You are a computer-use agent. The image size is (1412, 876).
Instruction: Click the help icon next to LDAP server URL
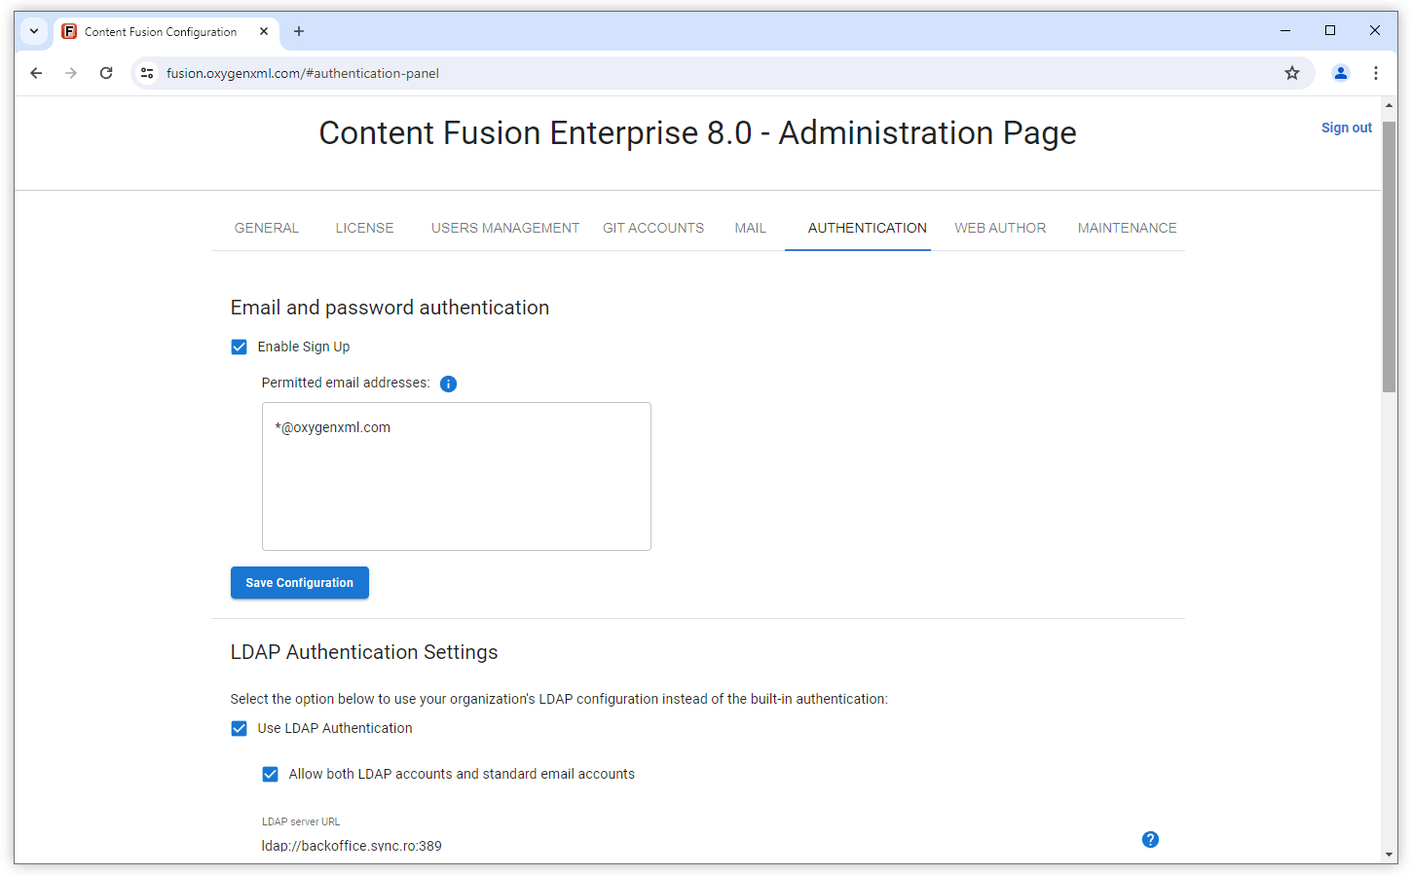1150,839
